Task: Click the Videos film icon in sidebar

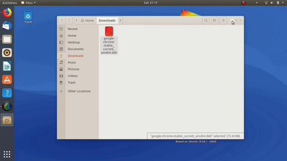Action: coord(61,76)
